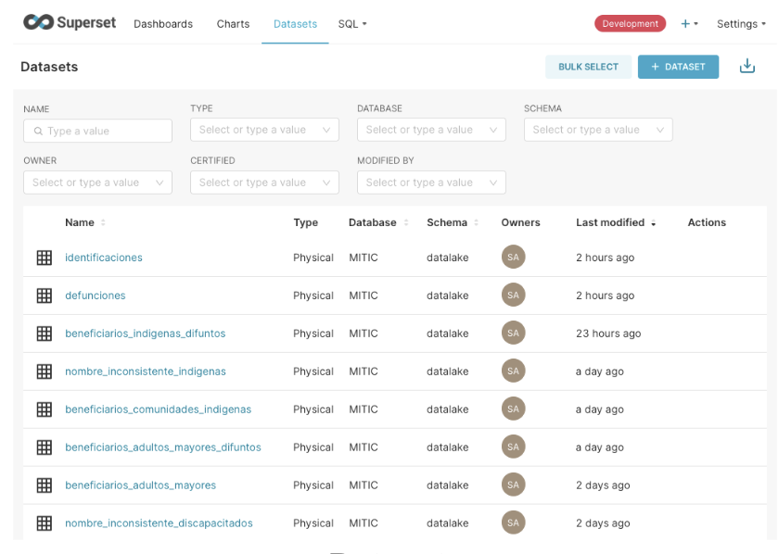Screen dimensions: 779x554
Task: Click the Superset logo
Action: (70, 23)
